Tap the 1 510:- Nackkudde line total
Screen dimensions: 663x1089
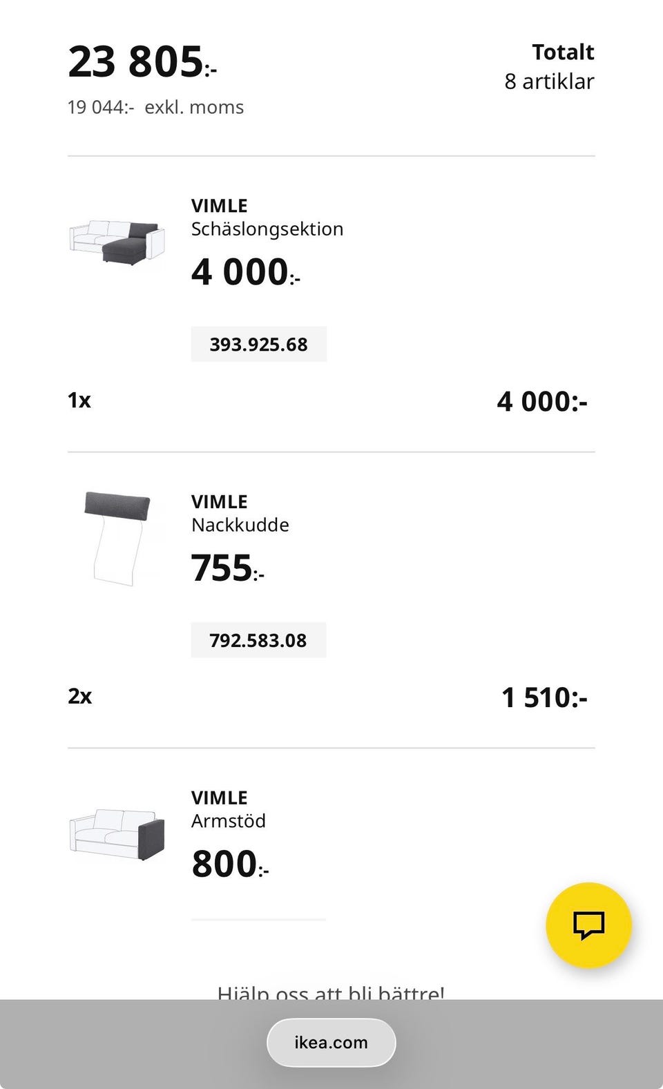coord(544,697)
